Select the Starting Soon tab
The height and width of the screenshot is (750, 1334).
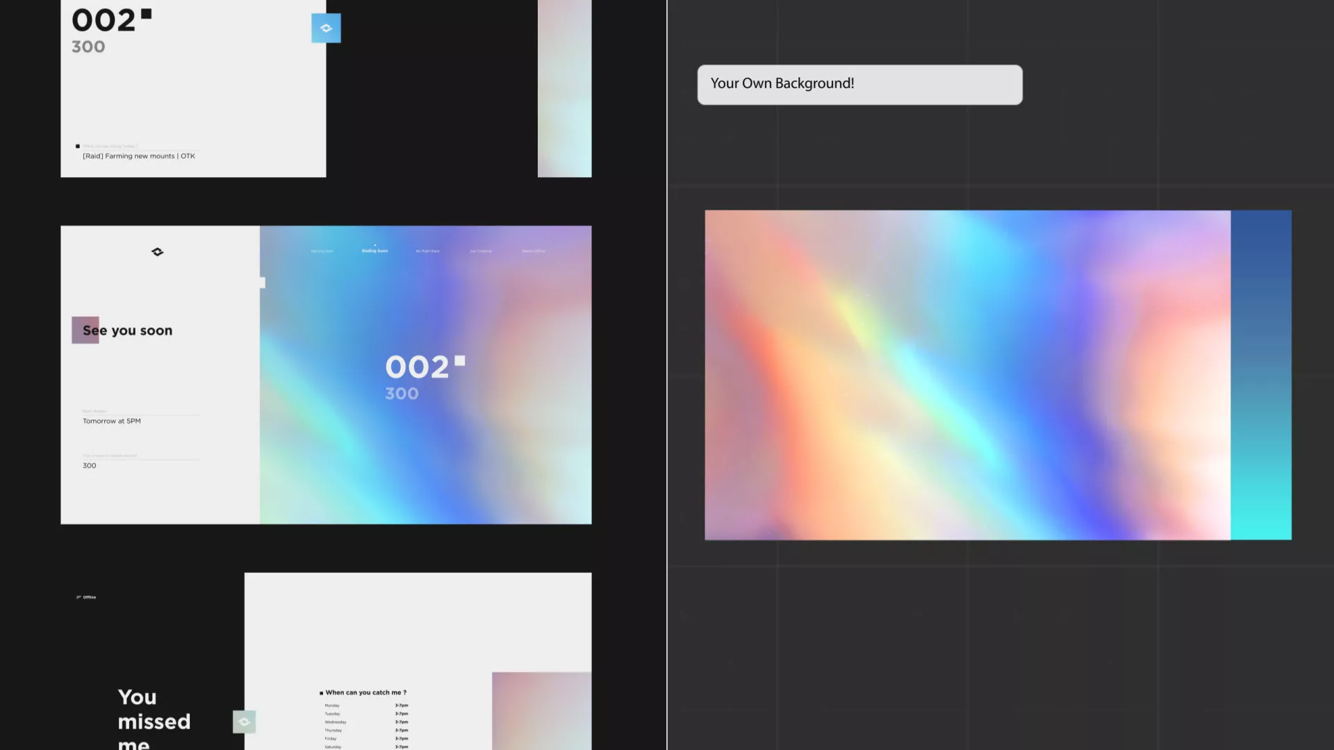[x=322, y=251]
